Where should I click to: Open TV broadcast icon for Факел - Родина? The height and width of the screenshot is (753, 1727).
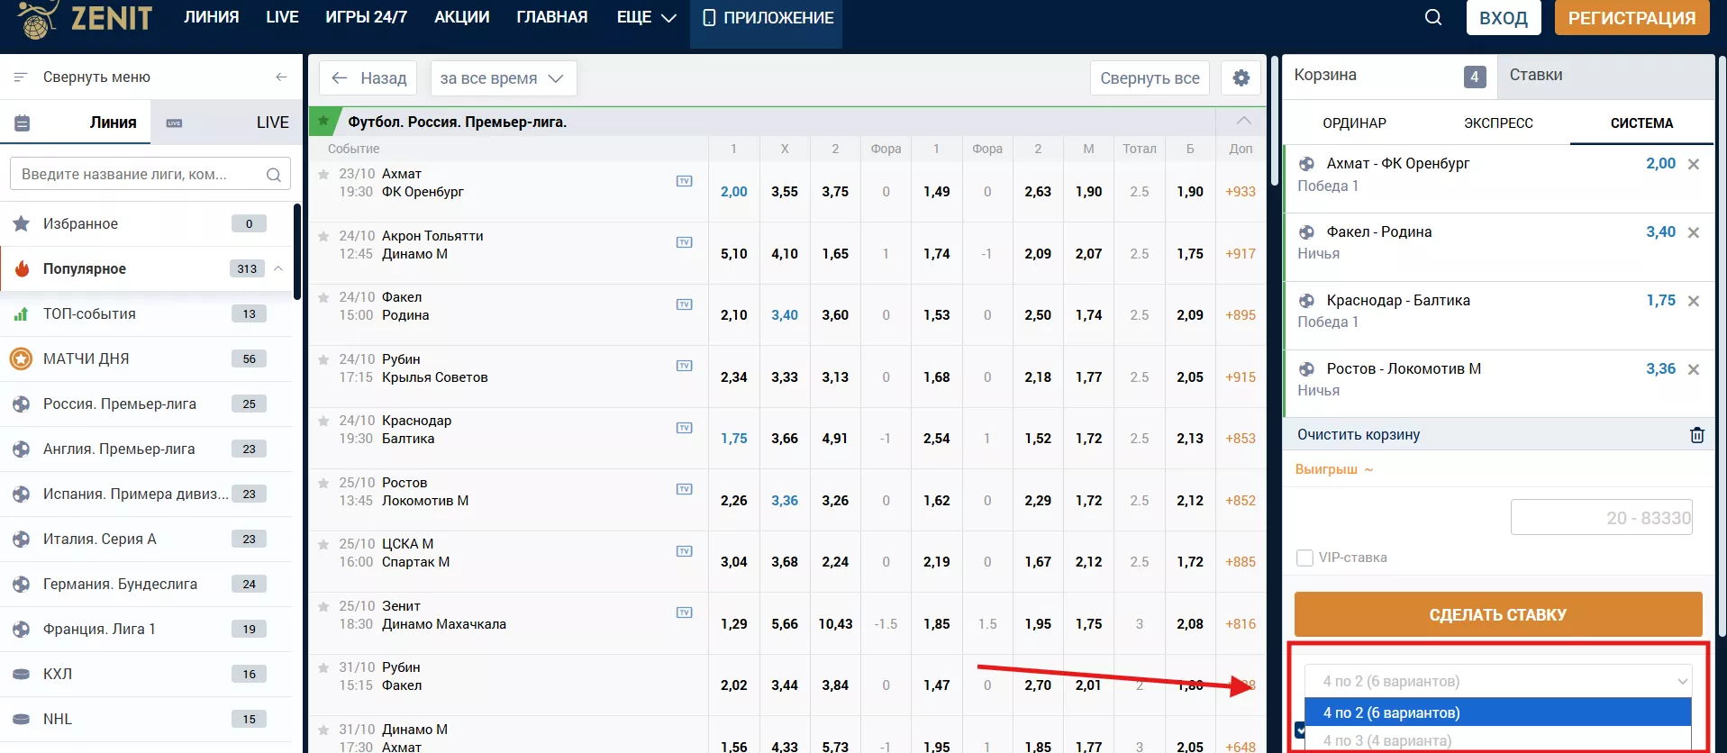coord(685,304)
